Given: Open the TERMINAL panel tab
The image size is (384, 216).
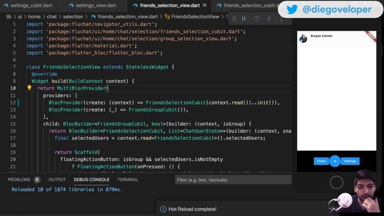Looking at the screenshot, I should [x=128, y=179].
